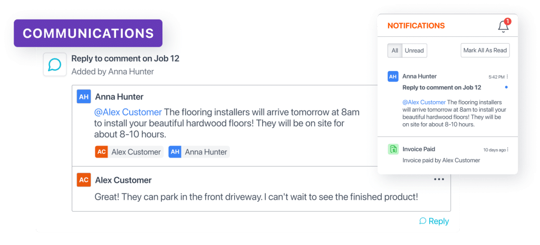This screenshot has width=540, height=245.
Task: Open options menu for Invoice Paid notification
Action: (507, 150)
